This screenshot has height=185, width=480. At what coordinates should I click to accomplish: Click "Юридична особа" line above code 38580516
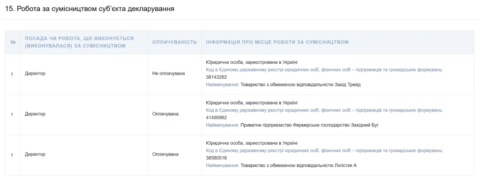point(252,143)
